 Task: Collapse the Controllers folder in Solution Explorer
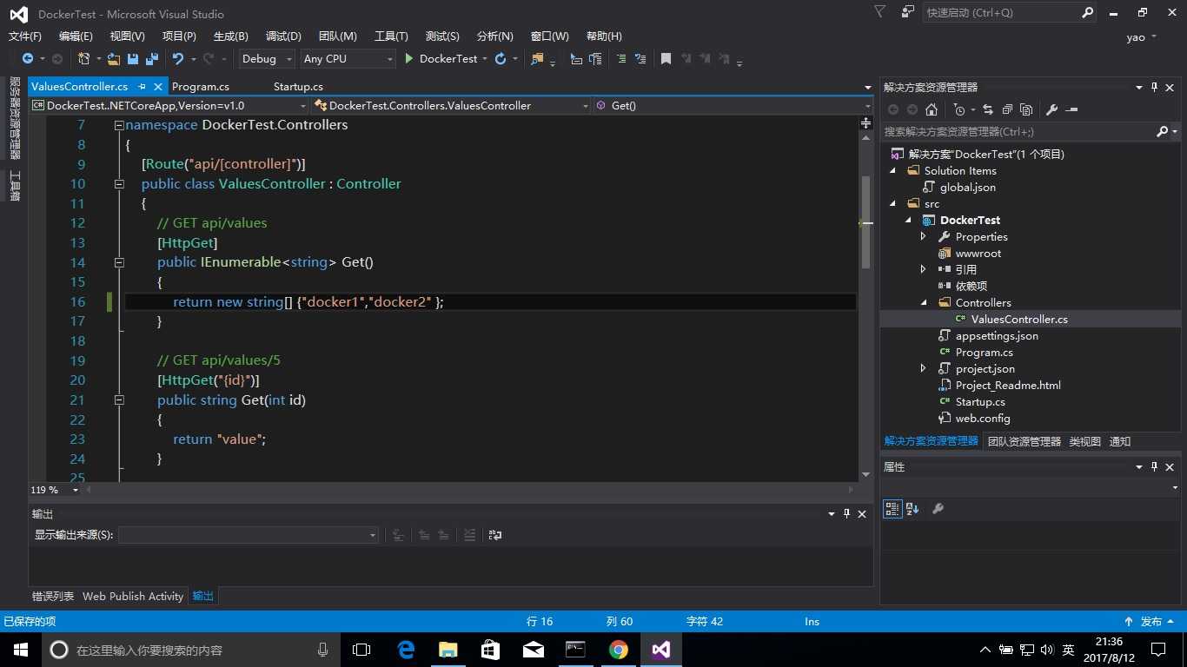click(924, 302)
